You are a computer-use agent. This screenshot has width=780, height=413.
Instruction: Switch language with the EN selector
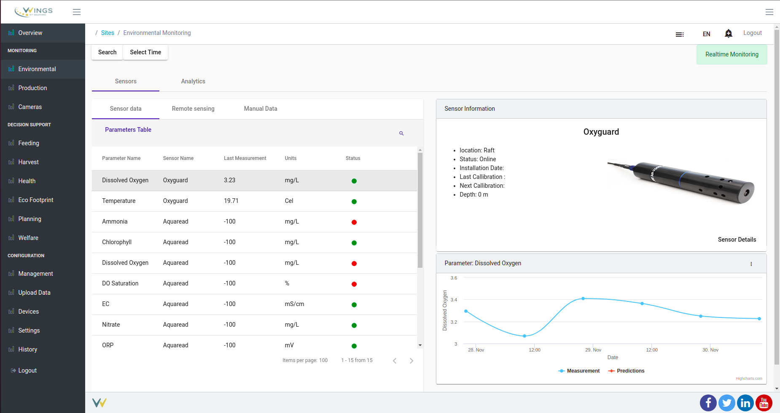click(x=706, y=34)
